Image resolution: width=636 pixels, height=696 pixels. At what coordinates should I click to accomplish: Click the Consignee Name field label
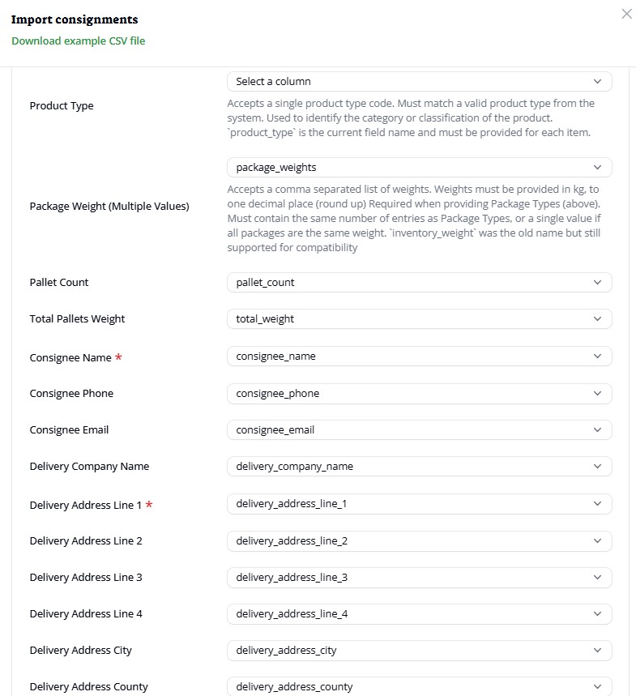coord(70,357)
